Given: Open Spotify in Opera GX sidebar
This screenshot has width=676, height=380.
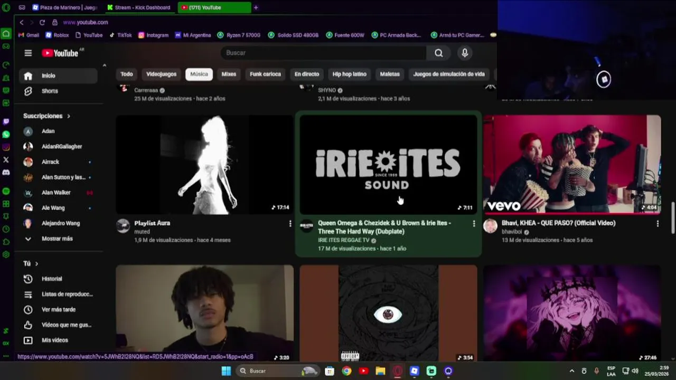Looking at the screenshot, I should pyautogui.click(x=6, y=191).
